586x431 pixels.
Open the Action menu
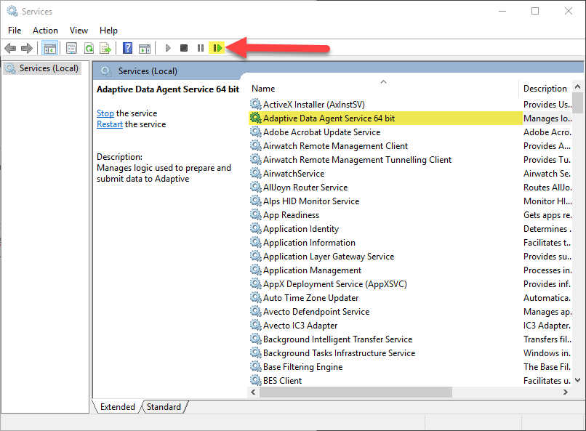(45, 31)
